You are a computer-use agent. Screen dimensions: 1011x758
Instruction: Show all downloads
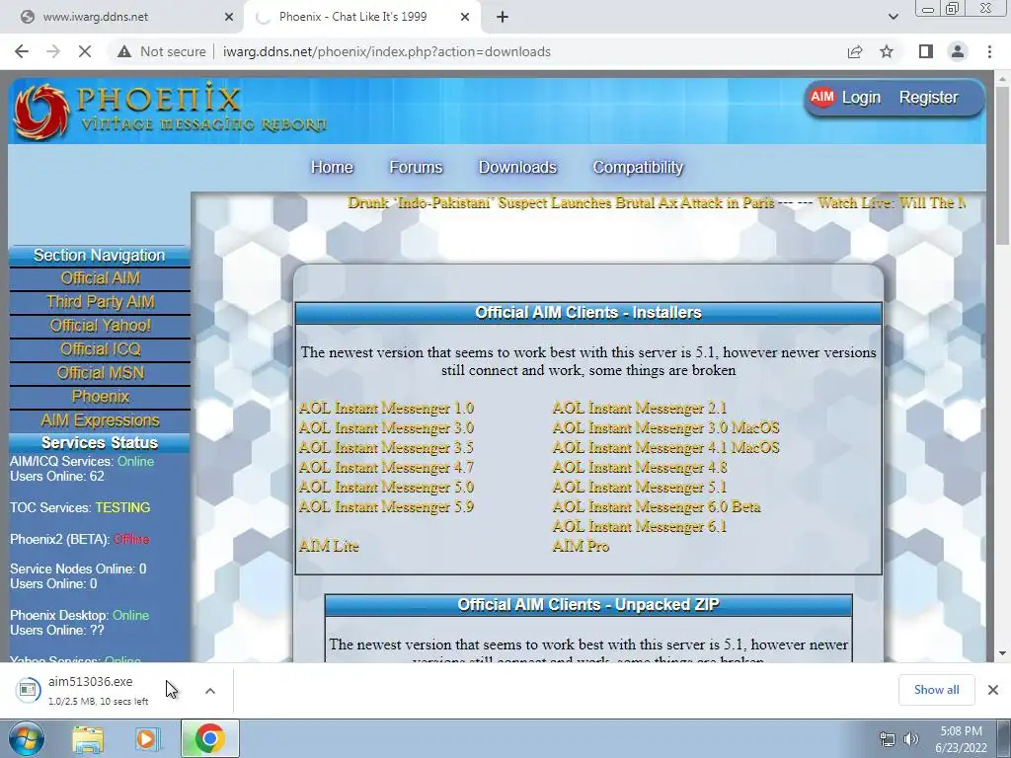click(936, 690)
